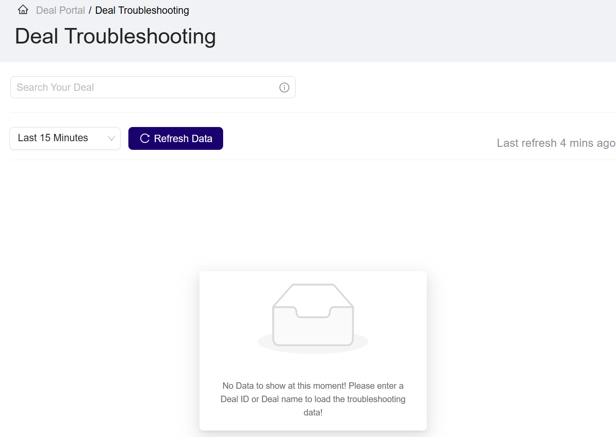The width and height of the screenshot is (616, 437).
Task: Click the no data message text
Action: [313, 399]
